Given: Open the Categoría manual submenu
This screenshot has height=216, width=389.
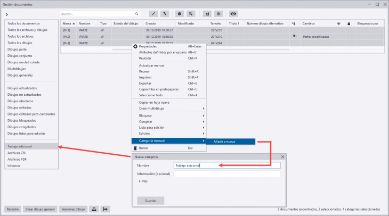Looking at the screenshot, I should 169,140.
